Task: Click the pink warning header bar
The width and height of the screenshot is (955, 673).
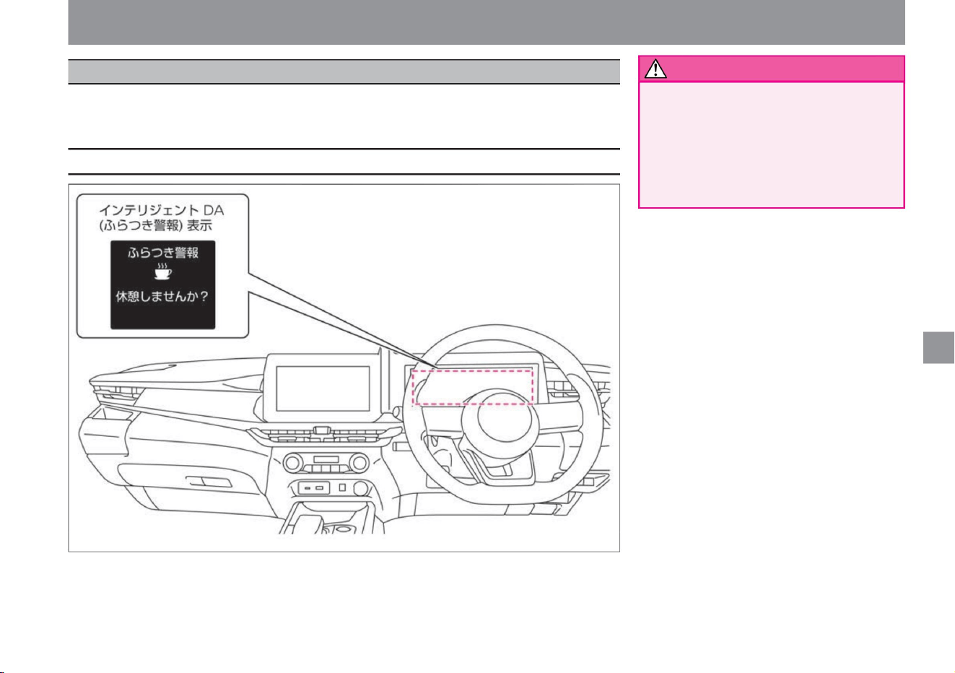Action: pos(772,69)
